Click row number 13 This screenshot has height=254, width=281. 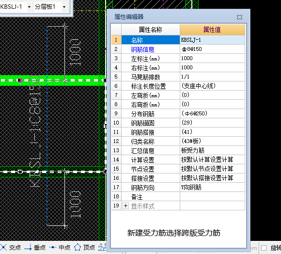[116, 151]
